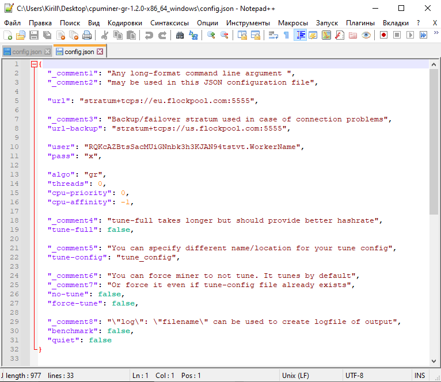Screen dimensions: 441x382
Task: Toggle file monitoring eye icon
Action: click(x=366, y=36)
